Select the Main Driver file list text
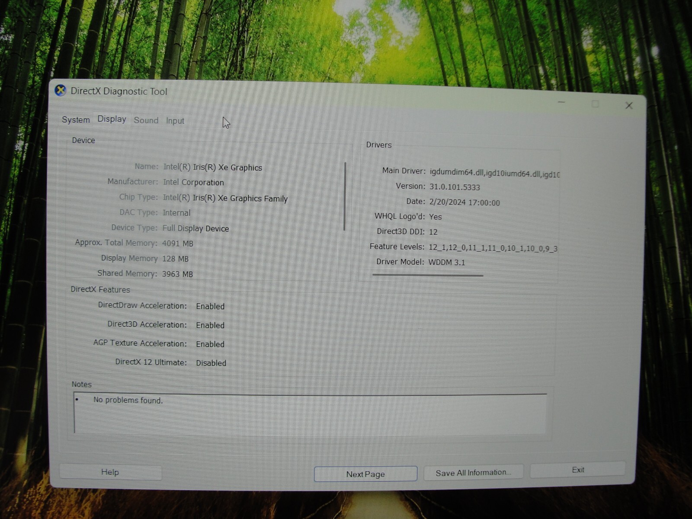The height and width of the screenshot is (519, 692). pos(494,173)
